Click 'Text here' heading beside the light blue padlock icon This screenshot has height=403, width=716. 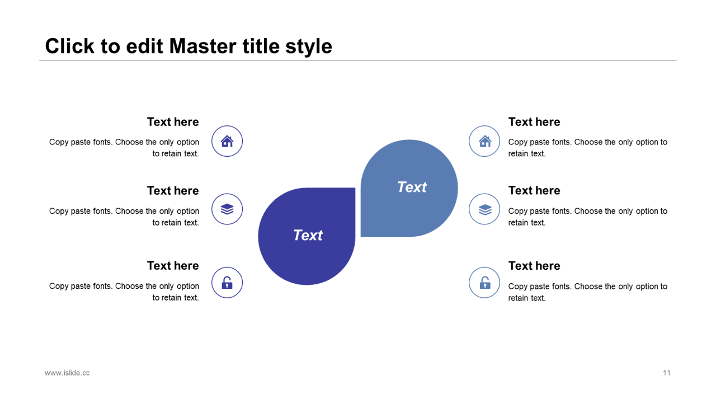click(534, 266)
